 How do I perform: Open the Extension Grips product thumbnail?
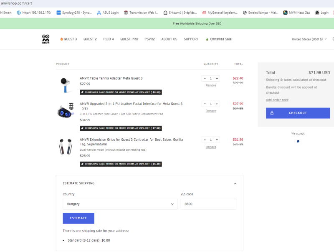pos(66,147)
